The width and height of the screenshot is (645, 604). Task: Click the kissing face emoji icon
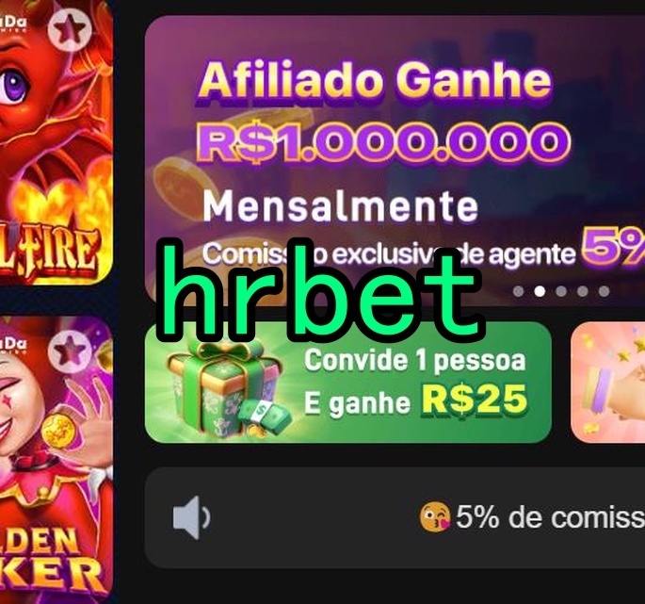click(434, 517)
